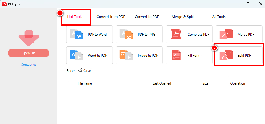The image size is (265, 124).
Task: Choose the Merge PDF label
Action: pyautogui.click(x=246, y=34)
